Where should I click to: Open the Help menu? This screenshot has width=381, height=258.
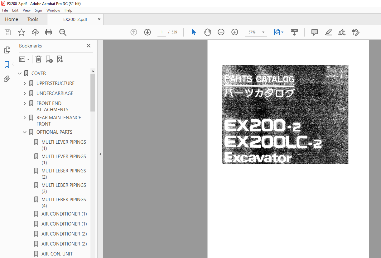(x=68, y=10)
